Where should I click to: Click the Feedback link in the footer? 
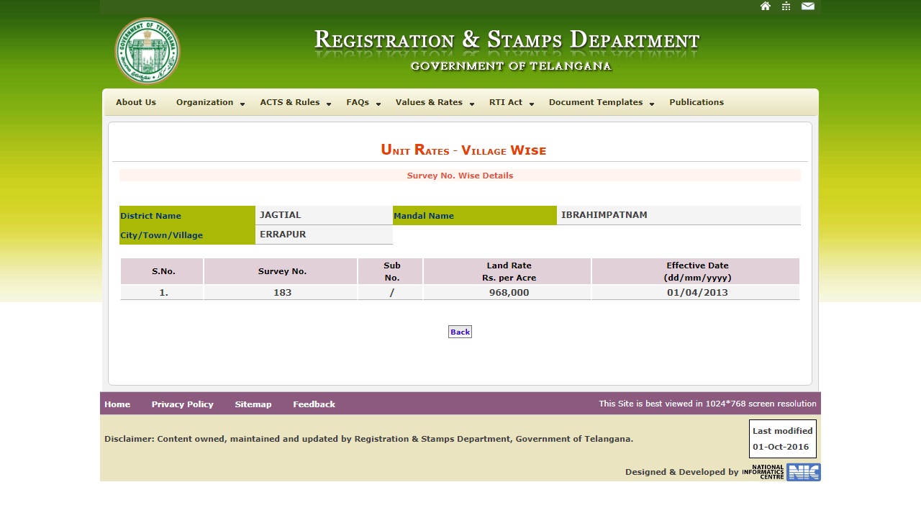pos(314,404)
